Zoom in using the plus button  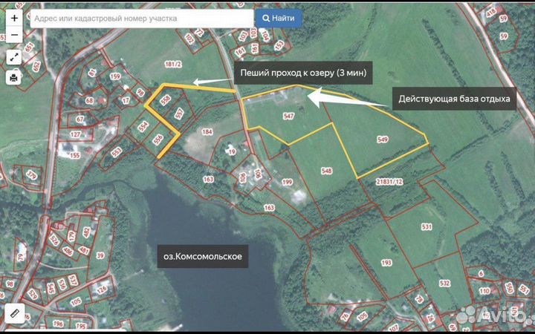14,17
